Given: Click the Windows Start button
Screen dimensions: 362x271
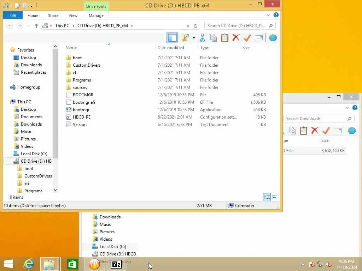Looking at the screenshot, I should 8,264.
